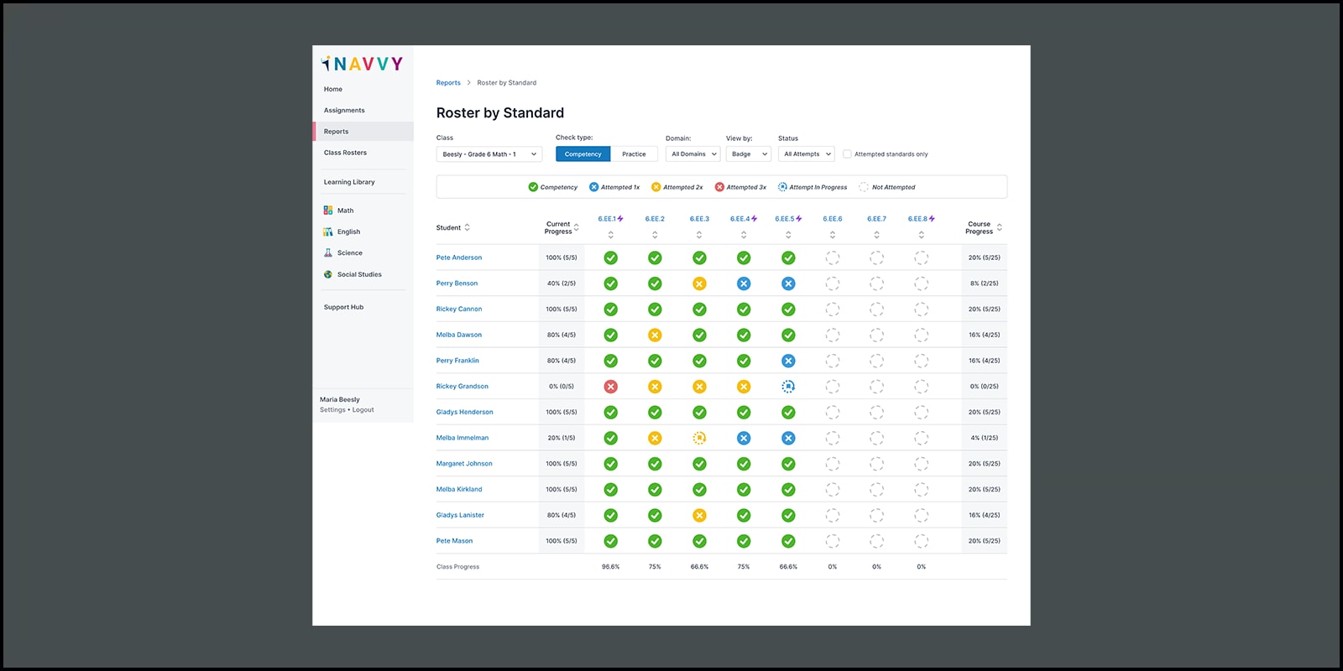Click Margaret Johnson's 6.EE.2 green check badge
This screenshot has height=671, width=1343.
pos(655,464)
